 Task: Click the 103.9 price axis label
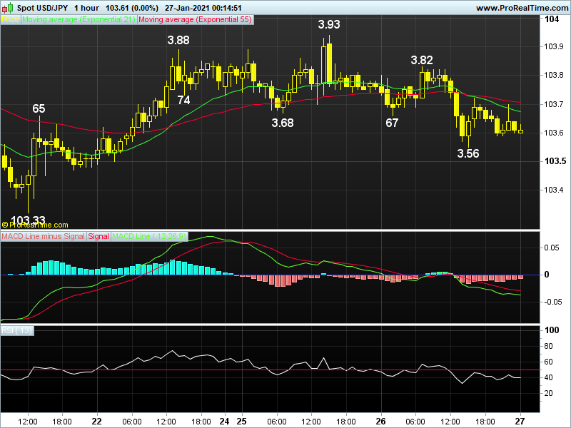click(554, 46)
